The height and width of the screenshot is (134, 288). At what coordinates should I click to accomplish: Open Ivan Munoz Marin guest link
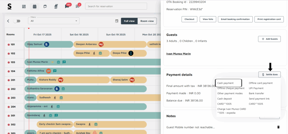(x=179, y=54)
